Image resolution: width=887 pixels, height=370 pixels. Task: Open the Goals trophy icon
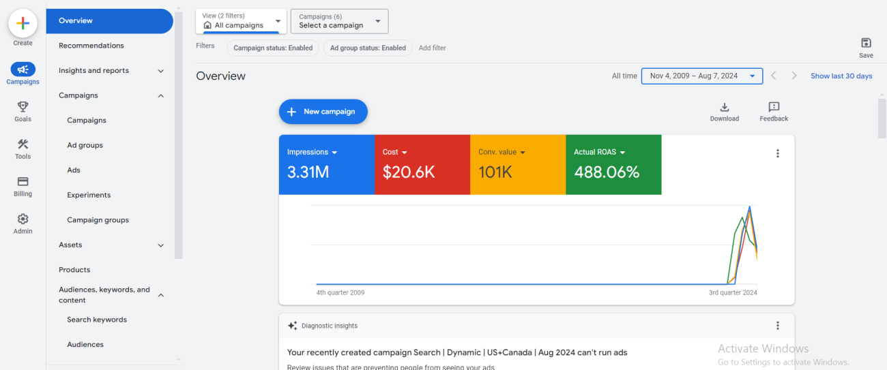pos(23,107)
